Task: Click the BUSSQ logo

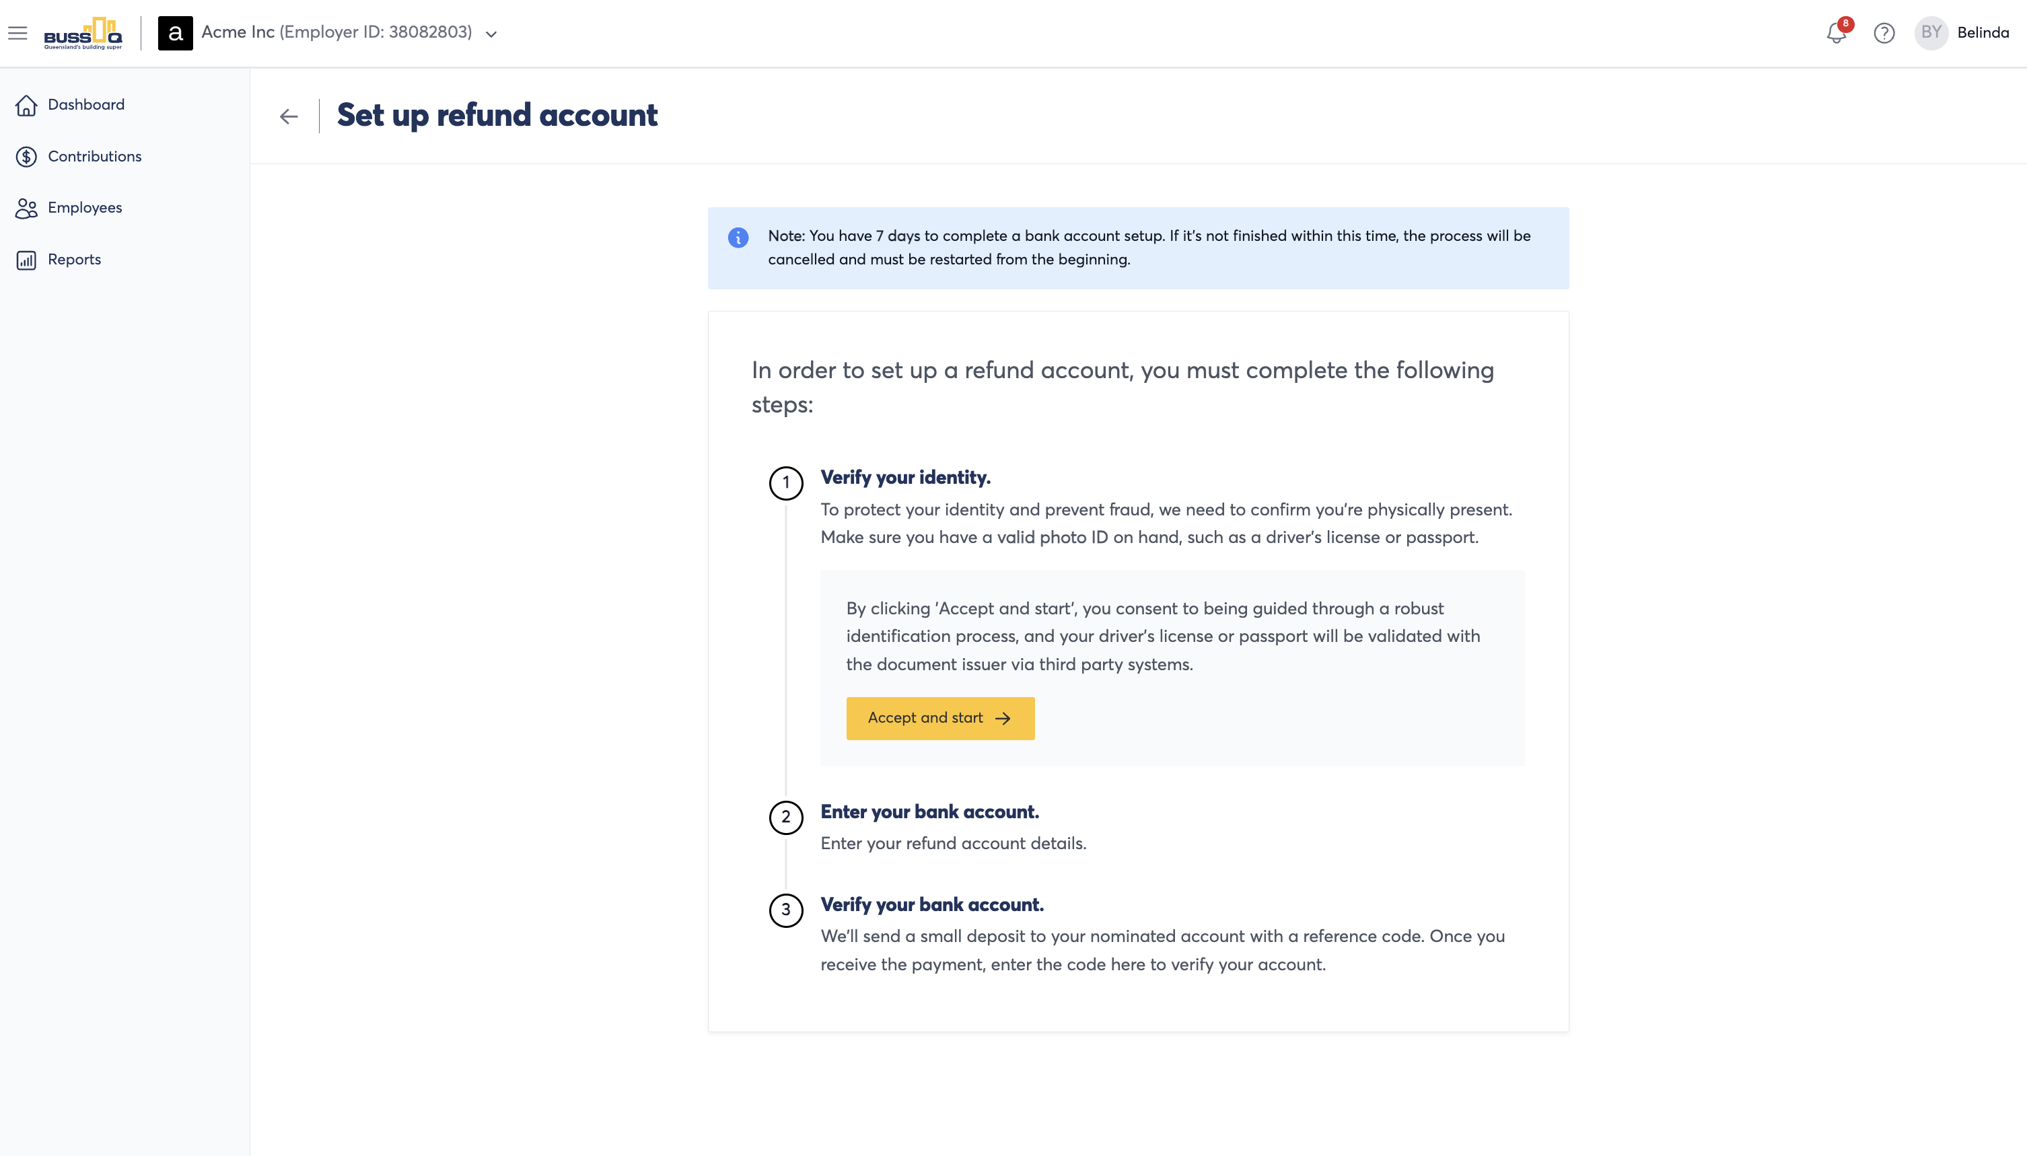Action: click(83, 32)
